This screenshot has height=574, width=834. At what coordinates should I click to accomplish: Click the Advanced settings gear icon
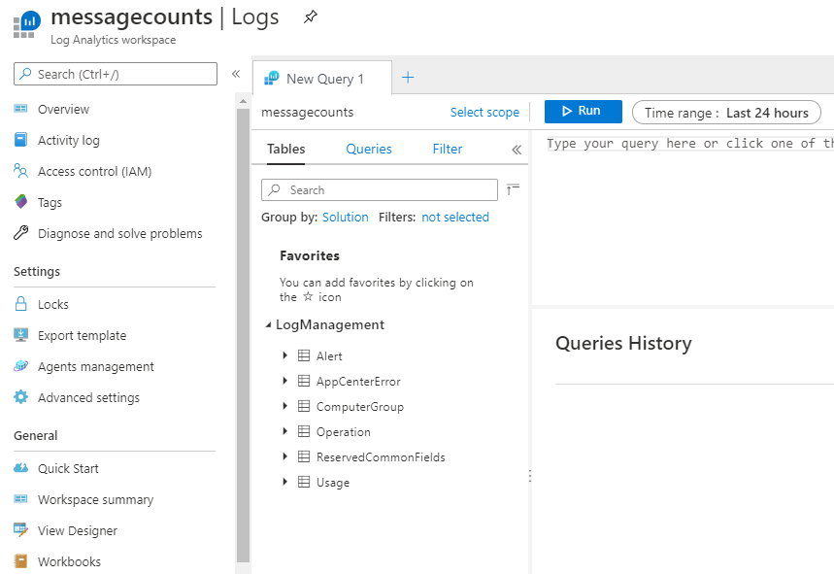point(20,397)
